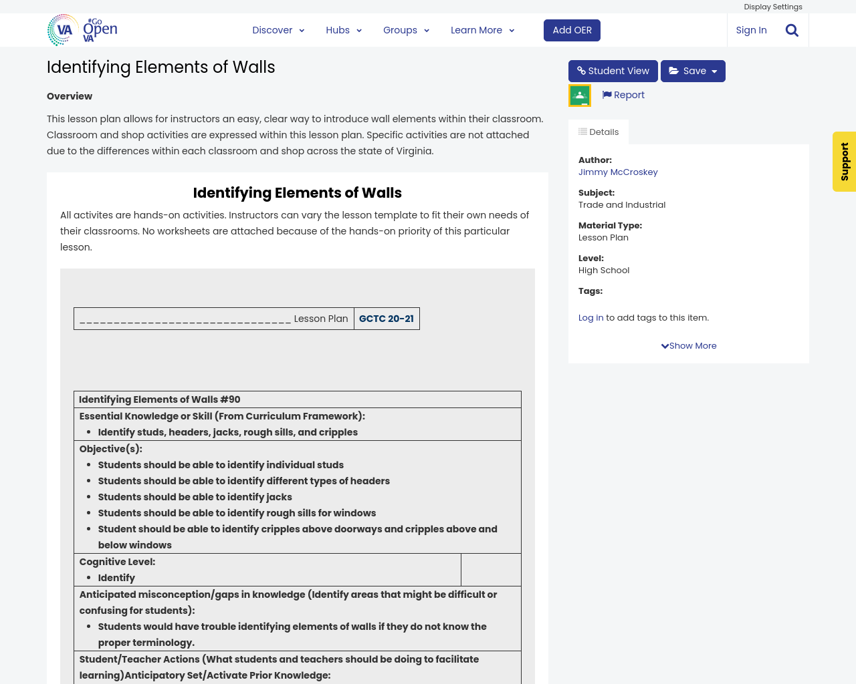Open the search magnifier icon
Image resolution: width=856 pixels, height=684 pixels.
pos(792,30)
